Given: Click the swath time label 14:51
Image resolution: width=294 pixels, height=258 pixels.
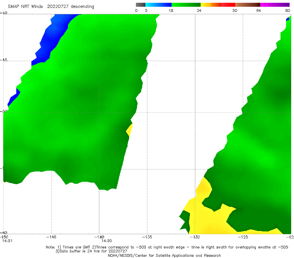Looking at the screenshot, I should (7, 241).
